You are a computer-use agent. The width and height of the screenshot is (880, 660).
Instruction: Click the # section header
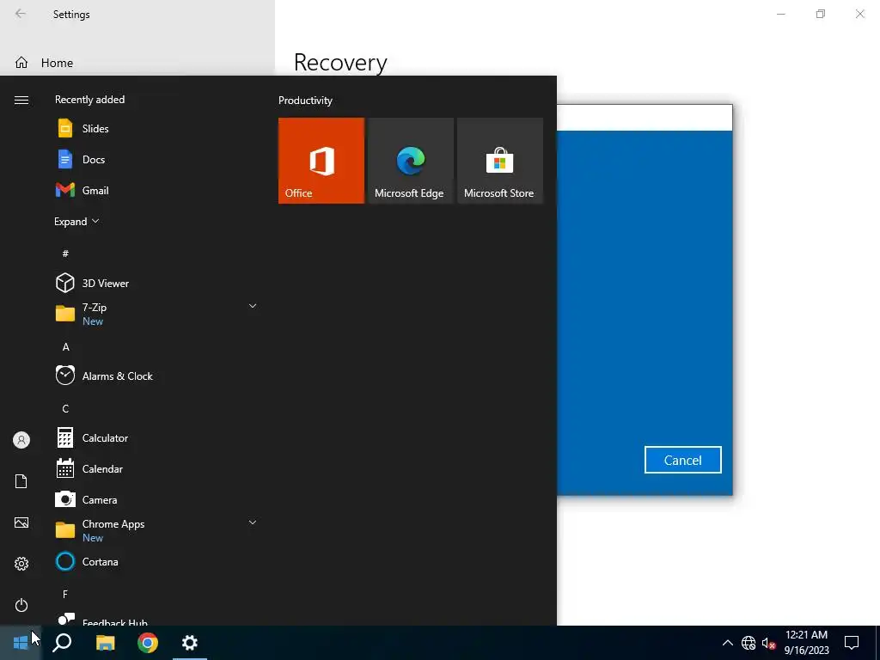tap(65, 254)
